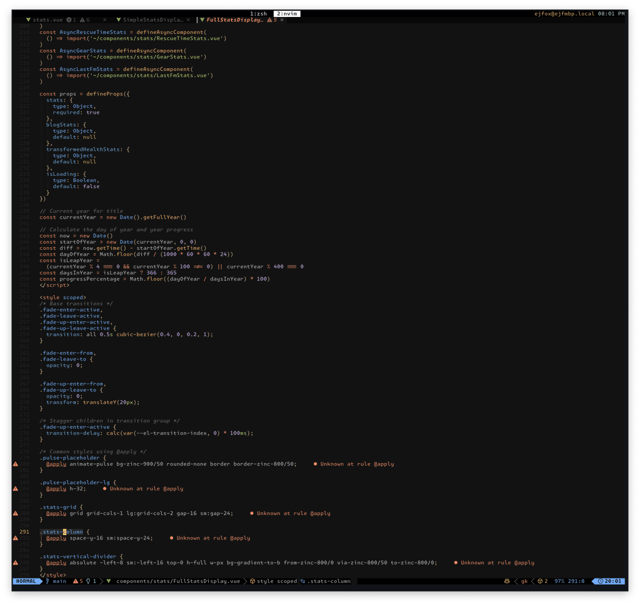
Task: Click the Vue logo on the FullStatsDisplay tab
Action: click(x=202, y=19)
